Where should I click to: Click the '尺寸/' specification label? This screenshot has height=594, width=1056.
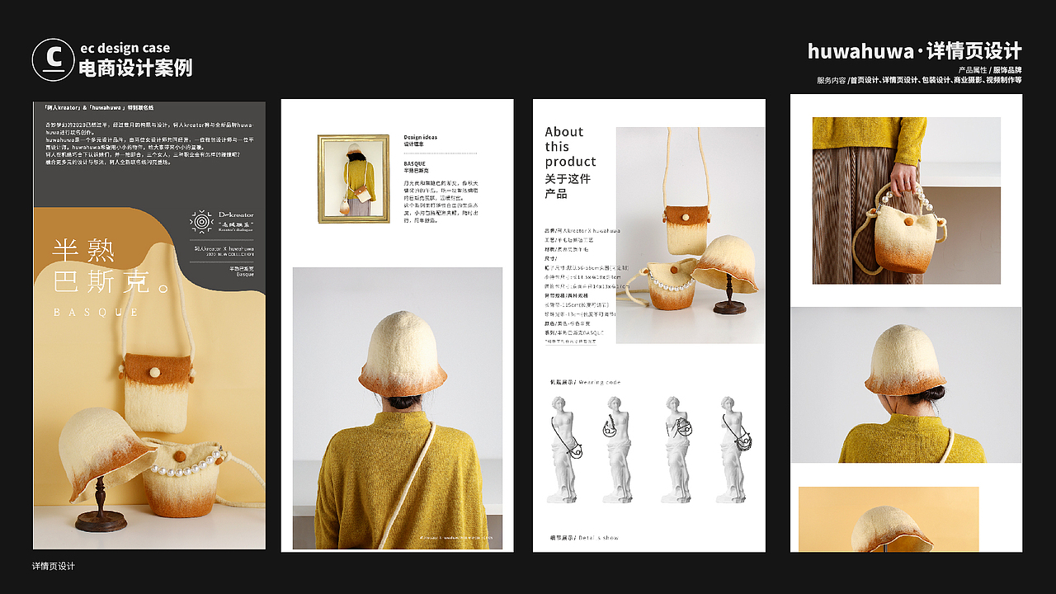tap(551, 258)
